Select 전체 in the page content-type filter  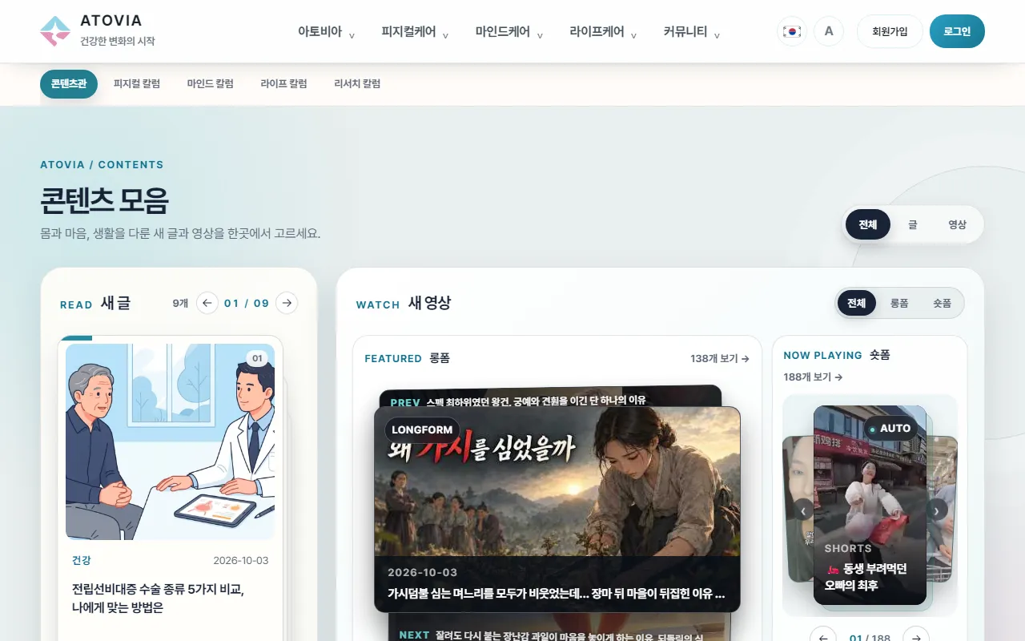tap(868, 224)
